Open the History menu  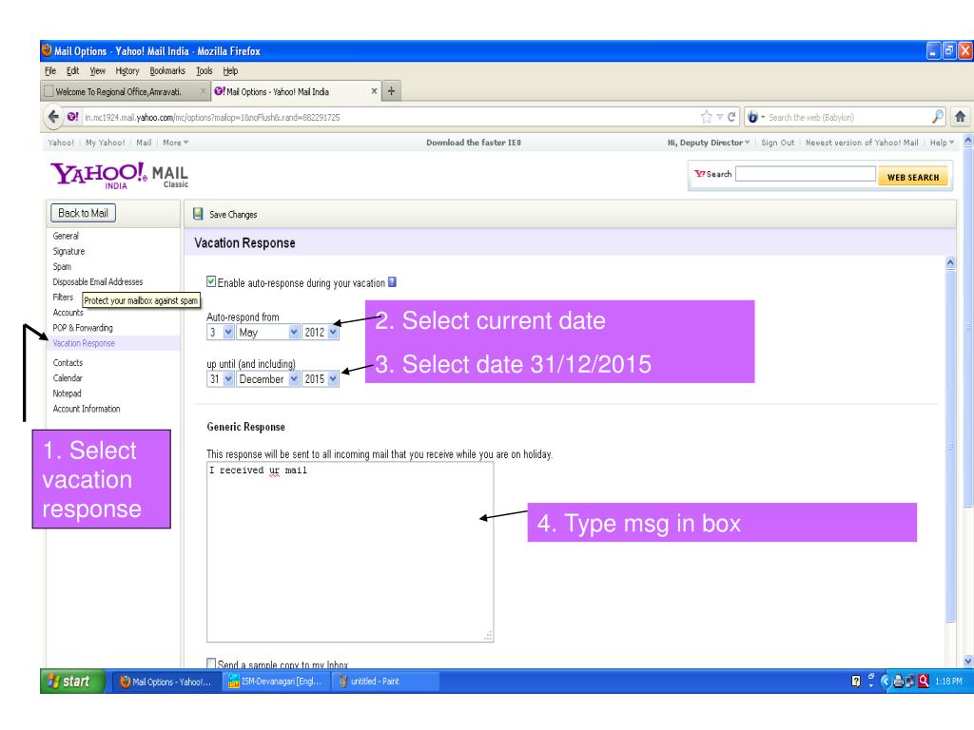127,70
